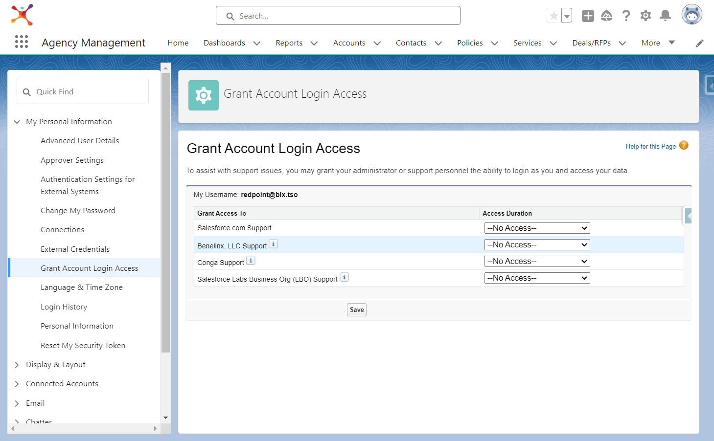Open the App Launcher grid icon
Viewport: 714px width, 441px height.
point(22,42)
